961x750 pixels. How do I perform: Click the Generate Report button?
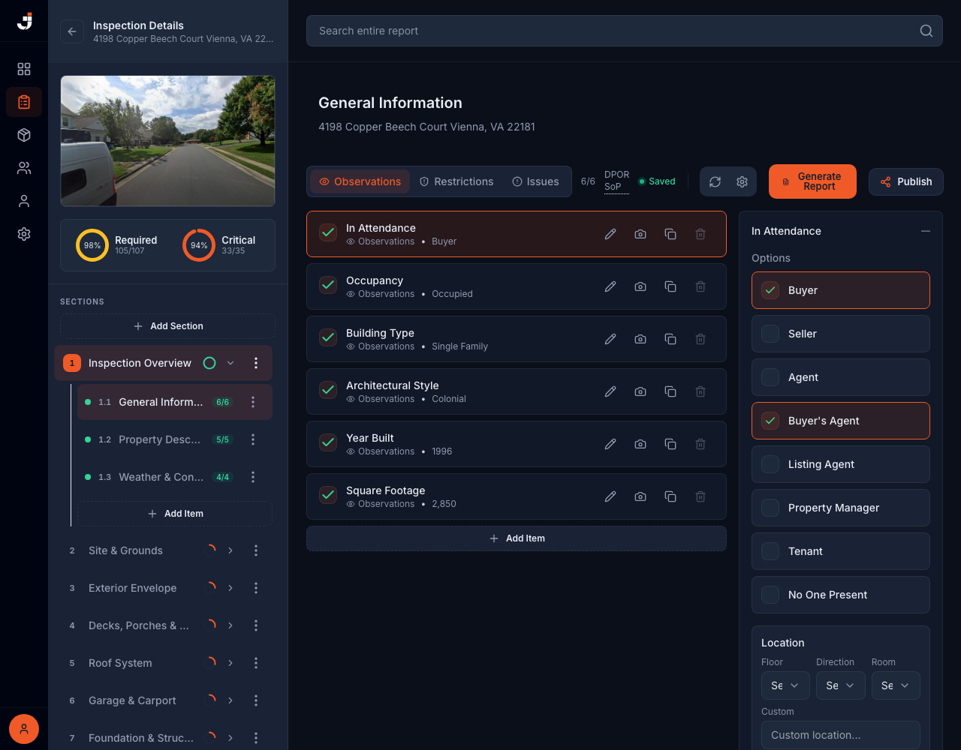pos(812,181)
